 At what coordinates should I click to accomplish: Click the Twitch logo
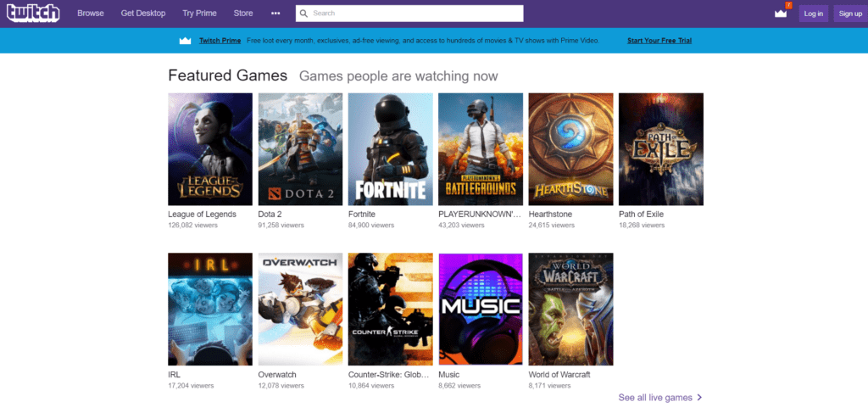[33, 13]
